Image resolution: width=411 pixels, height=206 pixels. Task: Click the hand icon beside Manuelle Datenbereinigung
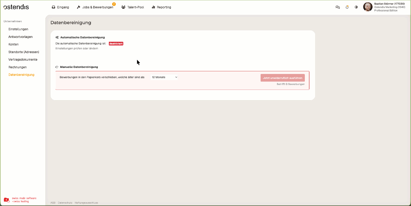pyautogui.click(x=57, y=67)
